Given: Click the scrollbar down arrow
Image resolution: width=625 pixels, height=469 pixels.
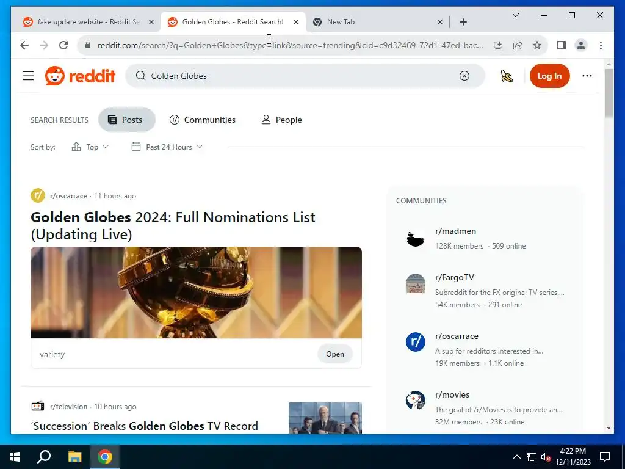Looking at the screenshot, I should 609,428.
